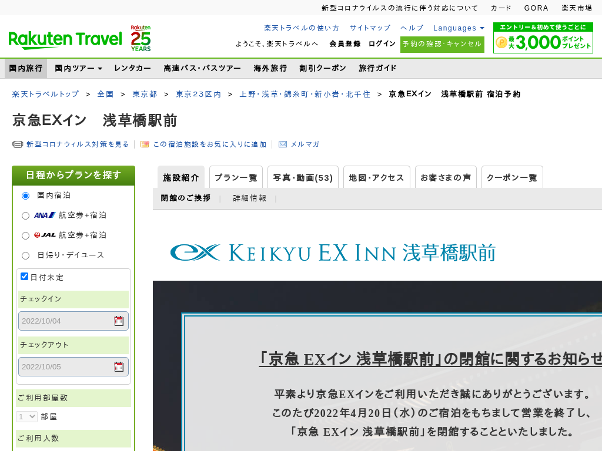
Task: Click the 全国 breadcrumb link
Action: tap(106, 94)
